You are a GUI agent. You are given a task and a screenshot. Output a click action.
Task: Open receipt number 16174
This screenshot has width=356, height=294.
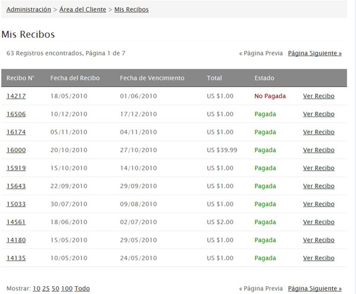point(16,132)
